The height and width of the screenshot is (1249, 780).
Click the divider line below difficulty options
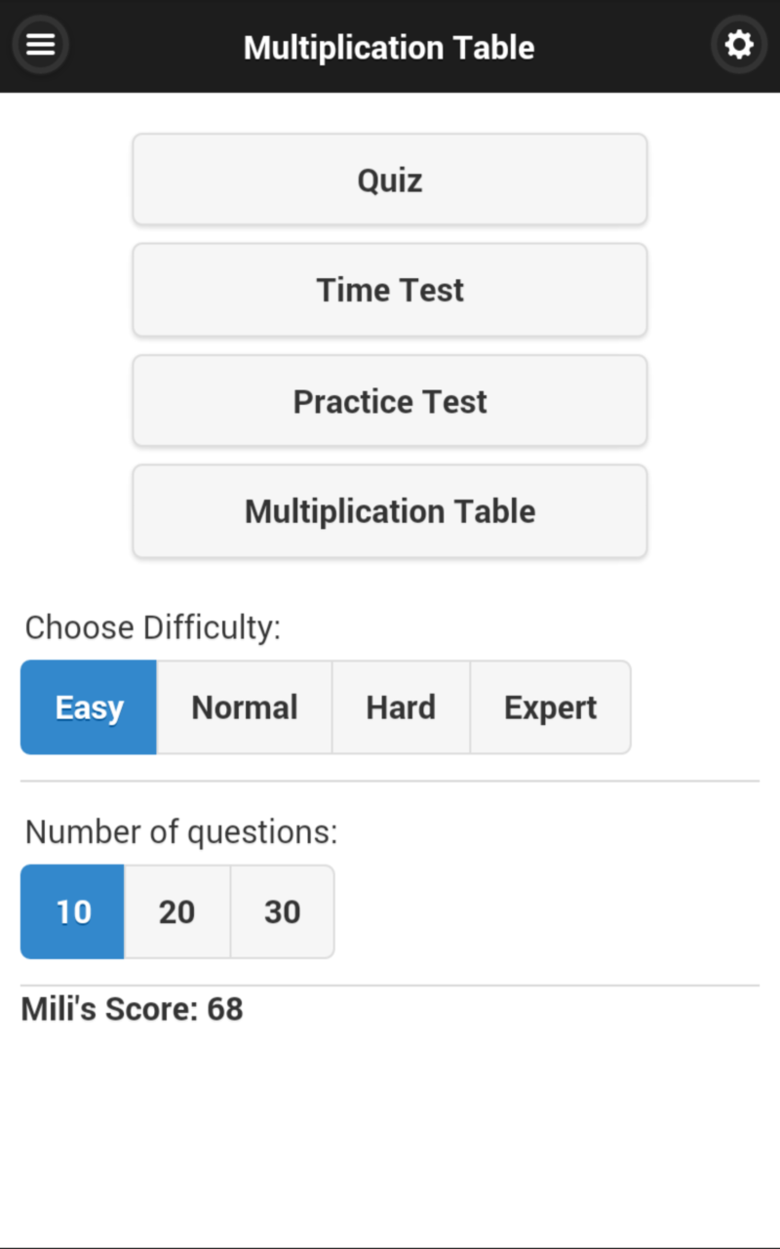pyautogui.click(x=390, y=781)
